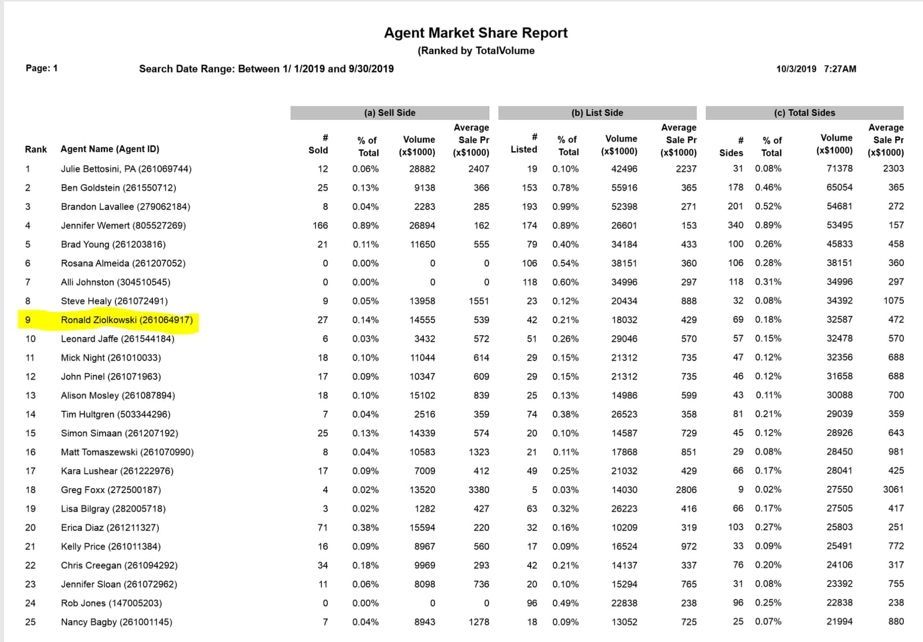This screenshot has width=923, height=642.
Task: Click agent name Julie Bettosini, PA
Action: click(x=126, y=169)
